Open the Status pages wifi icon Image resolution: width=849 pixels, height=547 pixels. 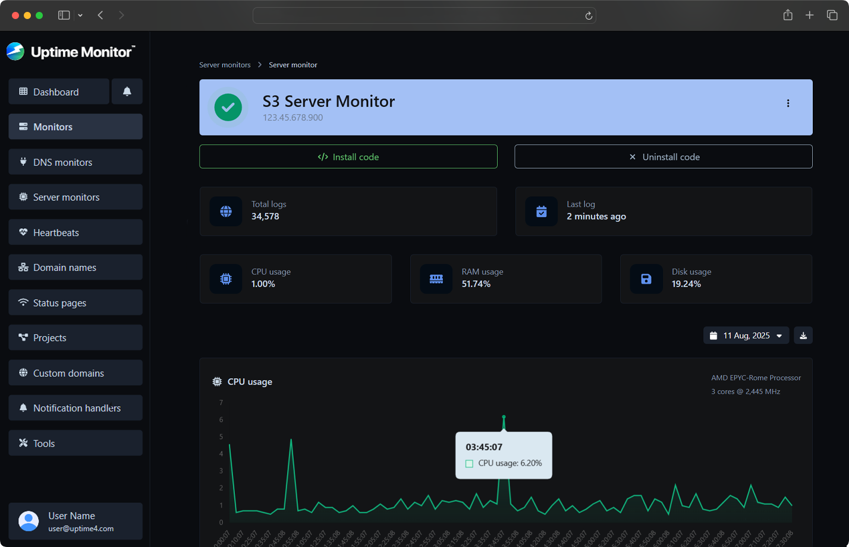point(23,302)
